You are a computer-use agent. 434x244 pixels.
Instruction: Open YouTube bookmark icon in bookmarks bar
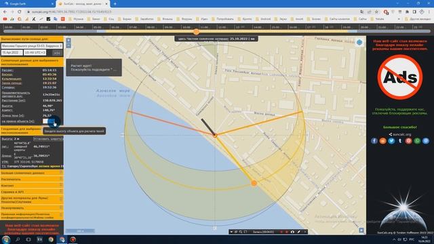[5, 19]
